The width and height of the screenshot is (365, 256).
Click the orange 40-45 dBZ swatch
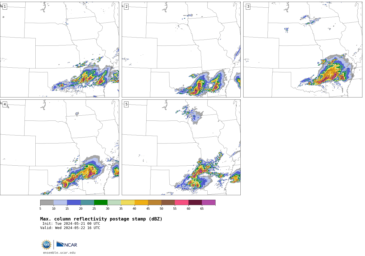pyautogui.click(x=141, y=203)
